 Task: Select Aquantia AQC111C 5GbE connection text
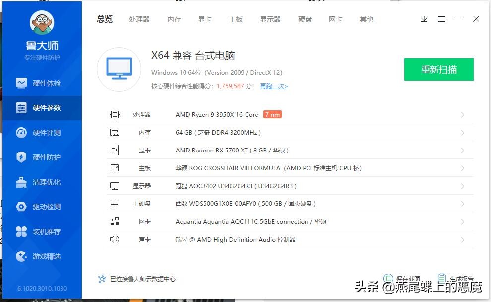click(251, 222)
